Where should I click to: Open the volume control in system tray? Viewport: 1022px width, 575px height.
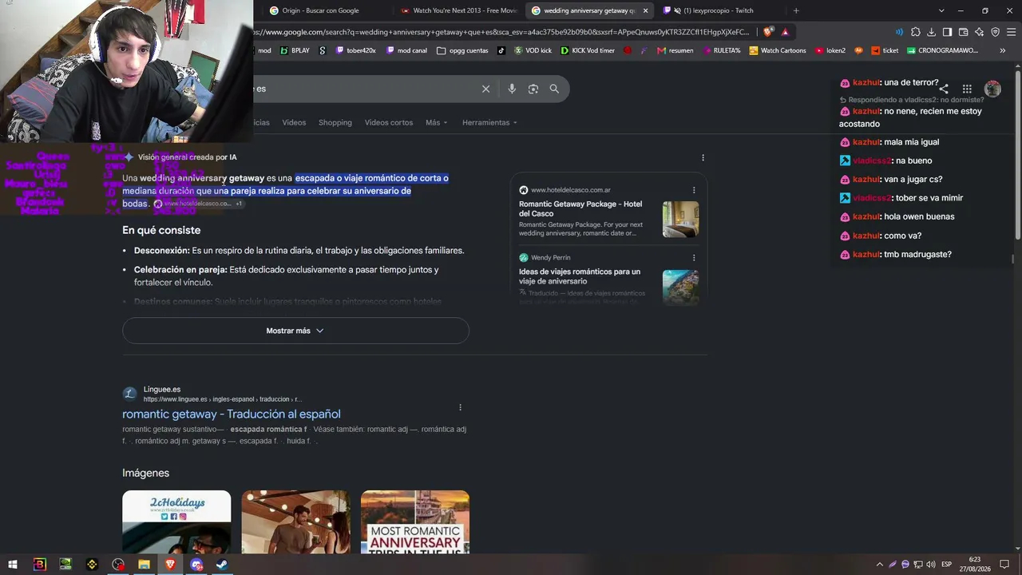coord(931,565)
